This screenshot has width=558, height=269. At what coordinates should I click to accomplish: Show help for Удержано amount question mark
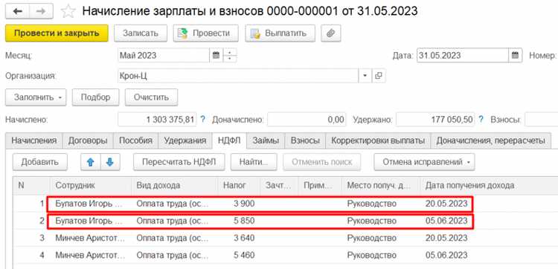tap(481, 120)
